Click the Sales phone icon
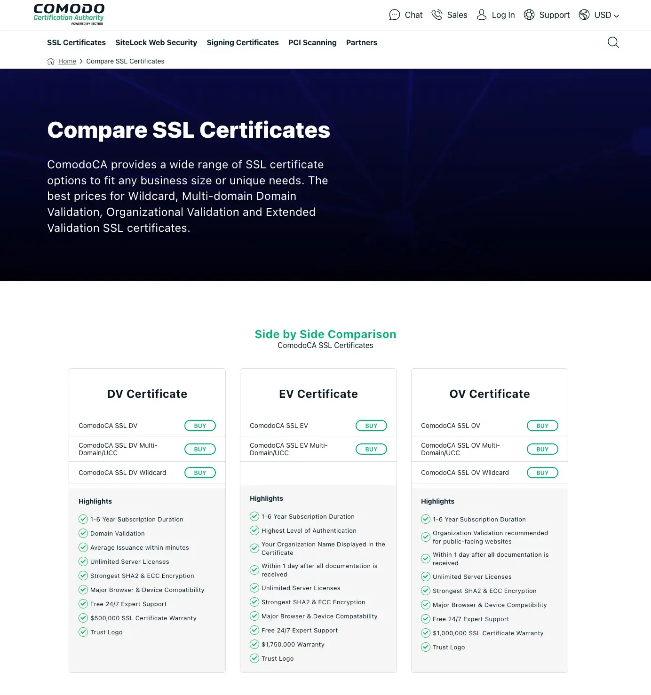Viewport: 651px width, 695px height. 437,15
